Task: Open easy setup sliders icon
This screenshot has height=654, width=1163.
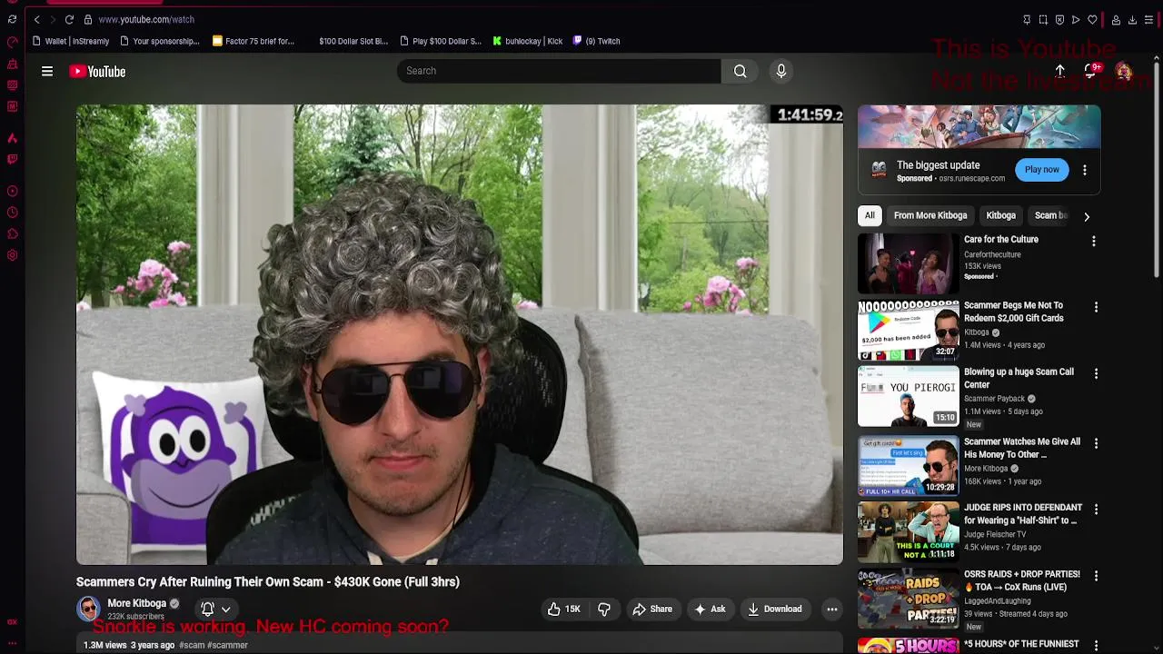Action: pyautogui.click(x=1148, y=19)
